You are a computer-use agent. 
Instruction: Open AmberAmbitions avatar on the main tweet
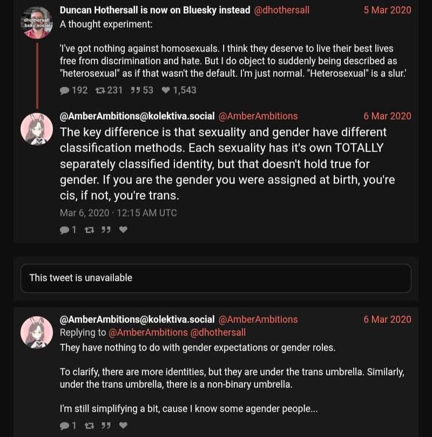tap(37, 129)
